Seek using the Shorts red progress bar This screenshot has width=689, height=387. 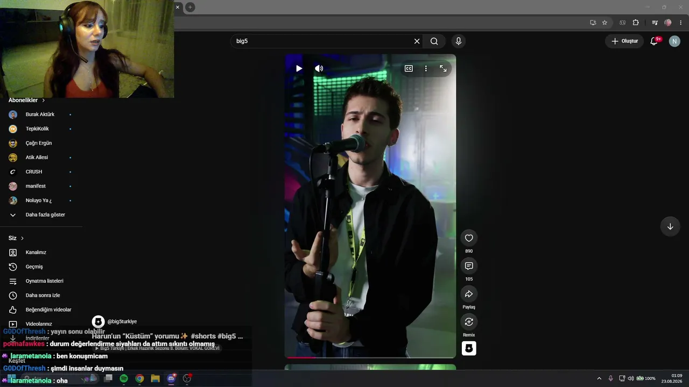370,357
